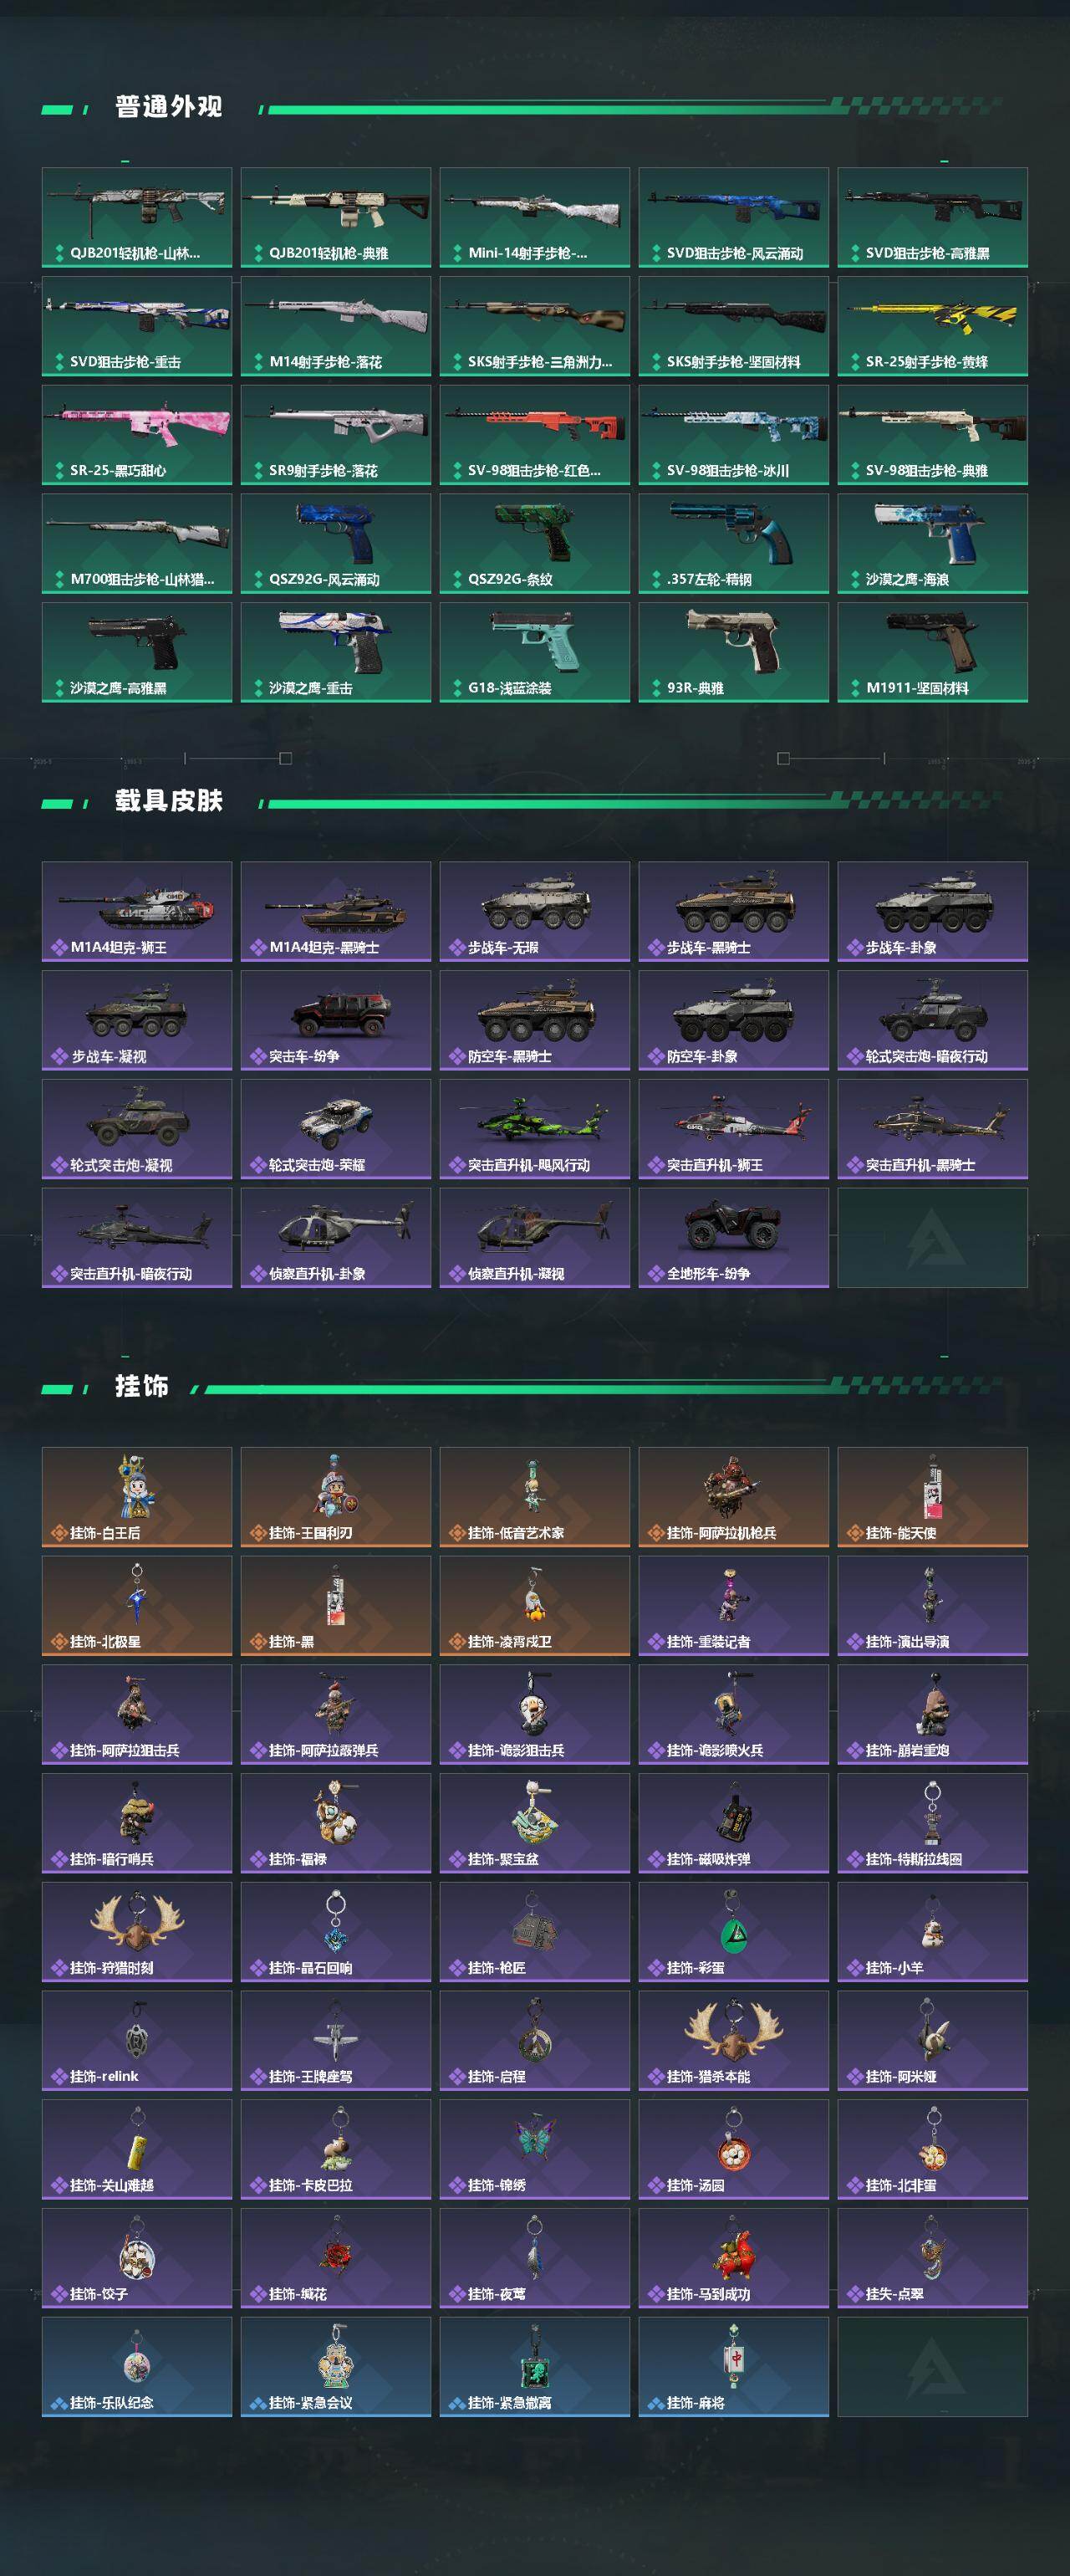Open the 挂饰-麻将 mahjong charm
The image size is (1070, 2576).
[x=733, y=2367]
